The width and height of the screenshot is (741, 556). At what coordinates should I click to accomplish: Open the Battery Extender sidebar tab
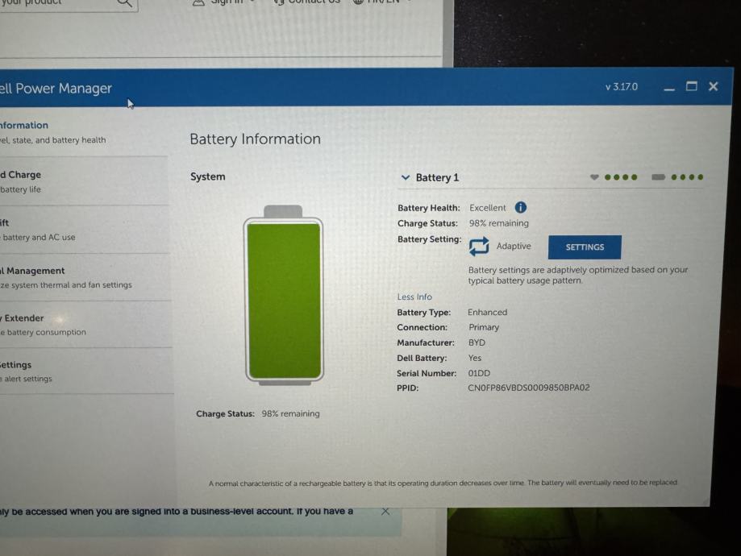tap(86, 325)
